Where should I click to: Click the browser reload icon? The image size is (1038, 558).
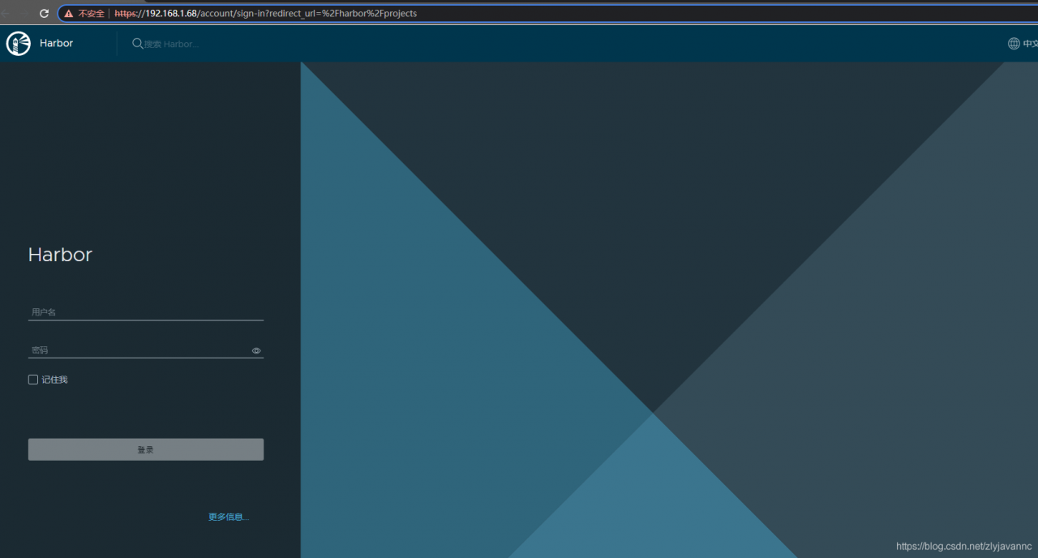[44, 14]
